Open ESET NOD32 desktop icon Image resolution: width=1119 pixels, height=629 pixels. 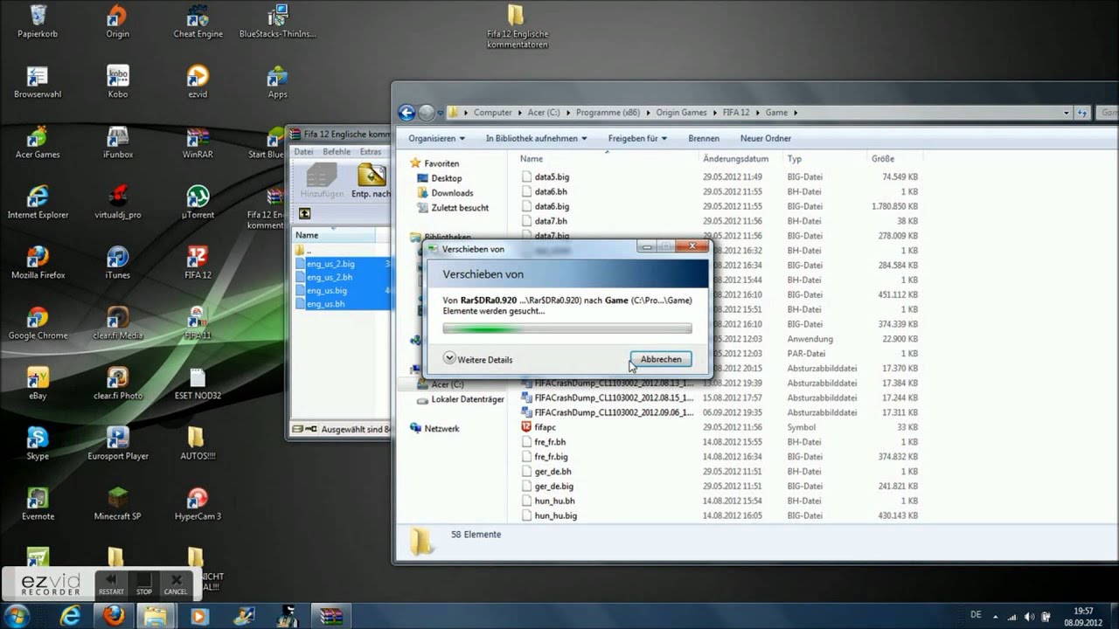click(x=198, y=384)
